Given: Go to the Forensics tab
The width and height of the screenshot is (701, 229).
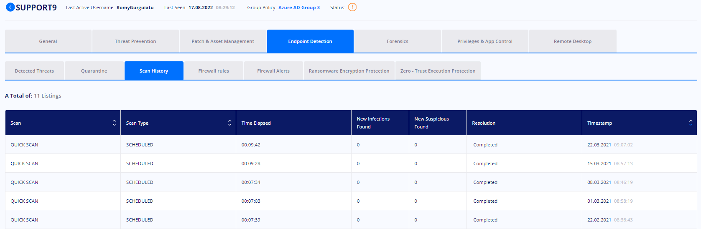Looking at the screenshot, I should pyautogui.click(x=398, y=41).
